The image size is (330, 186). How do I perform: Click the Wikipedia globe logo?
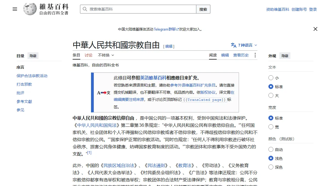[30, 9]
